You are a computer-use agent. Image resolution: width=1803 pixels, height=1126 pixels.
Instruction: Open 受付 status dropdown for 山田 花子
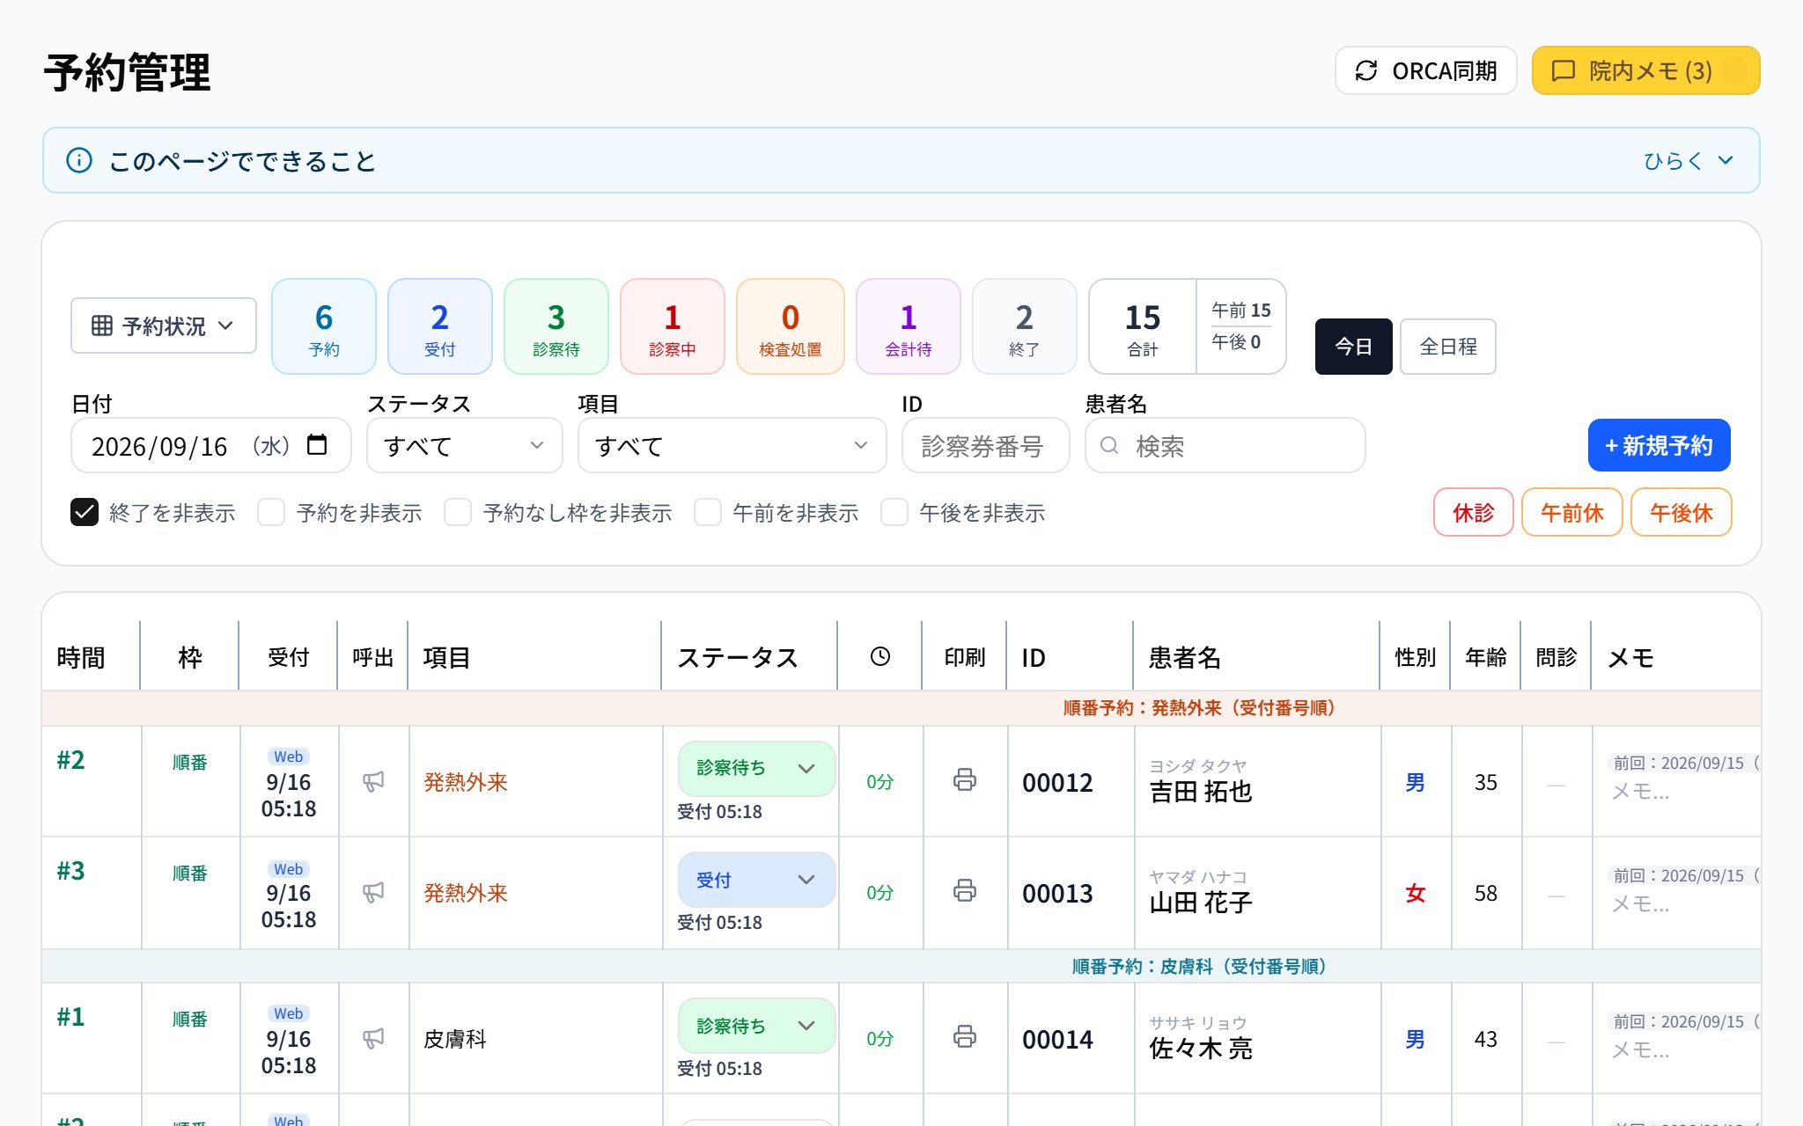(x=757, y=880)
